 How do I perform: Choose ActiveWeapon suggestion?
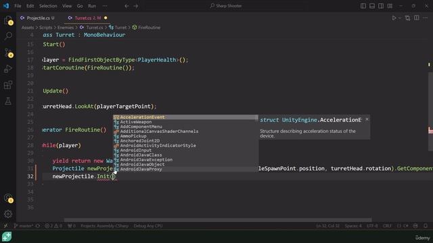(x=185, y=122)
